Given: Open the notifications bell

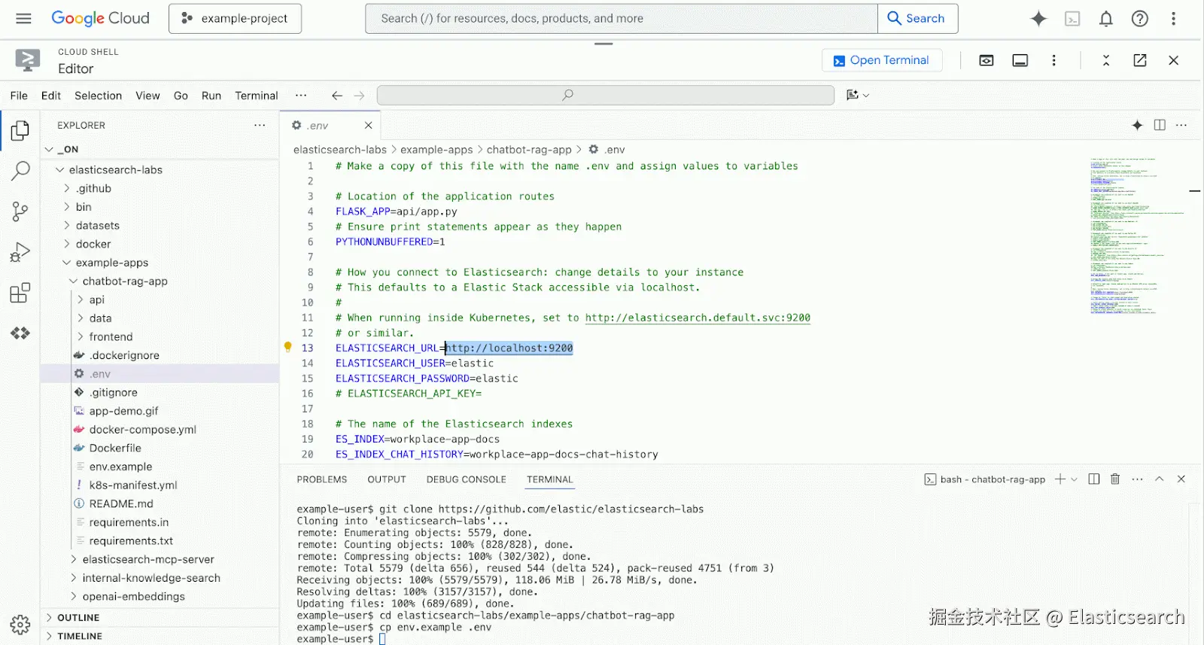Looking at the screenshot, I should (x=1106, y=19).
